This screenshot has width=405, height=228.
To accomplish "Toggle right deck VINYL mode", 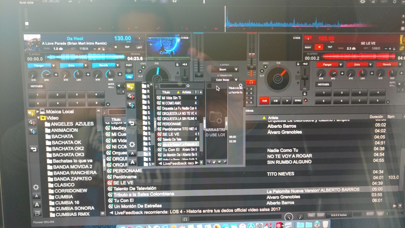I will 265,67.
